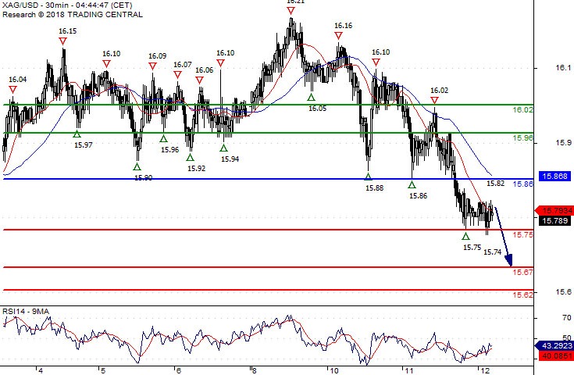Image resolution: width=574 pixels, height=375 pixels.
Task: Click the 15.94 trough price label
Action: (x=230, y=159)
